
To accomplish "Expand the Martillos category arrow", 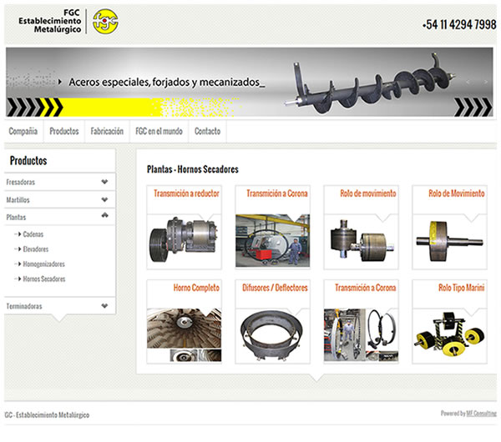I will pos(104,199).
